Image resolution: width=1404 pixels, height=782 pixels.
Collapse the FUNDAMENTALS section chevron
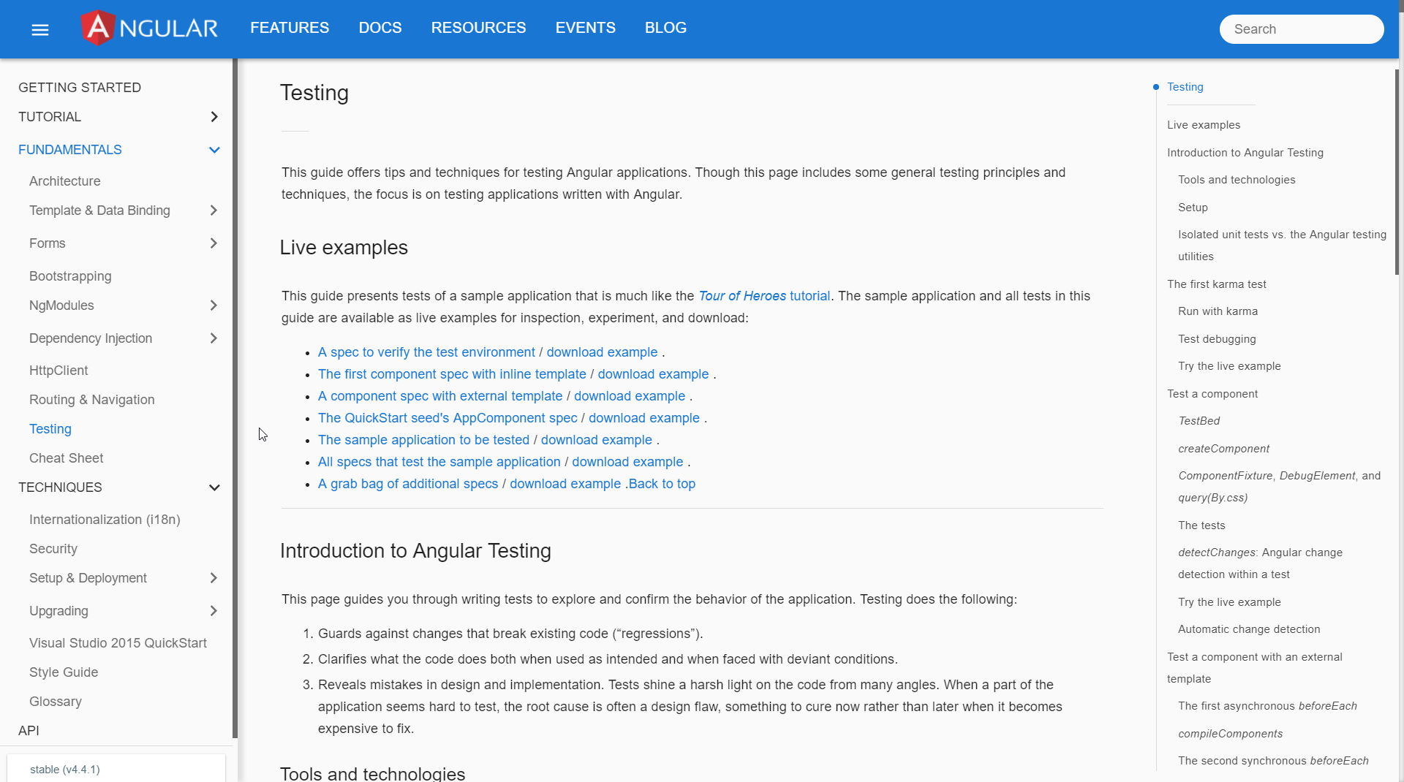click(214, 150)
